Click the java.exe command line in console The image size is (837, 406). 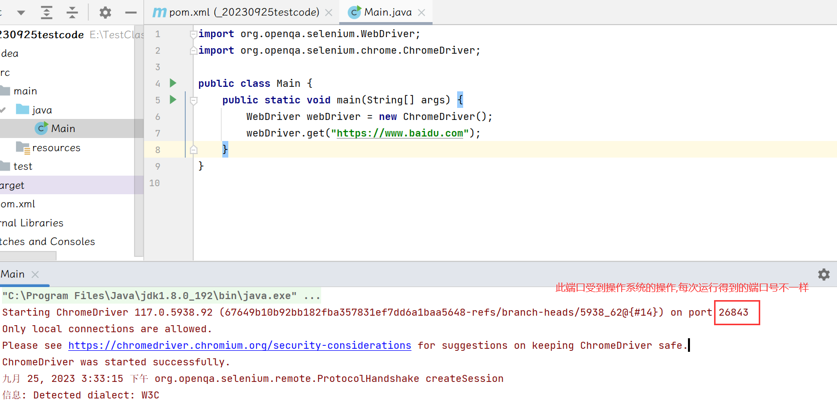point(161,296)
